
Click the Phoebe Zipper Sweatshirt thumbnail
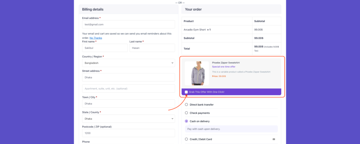pyautogui.click(x=197, y=73)
